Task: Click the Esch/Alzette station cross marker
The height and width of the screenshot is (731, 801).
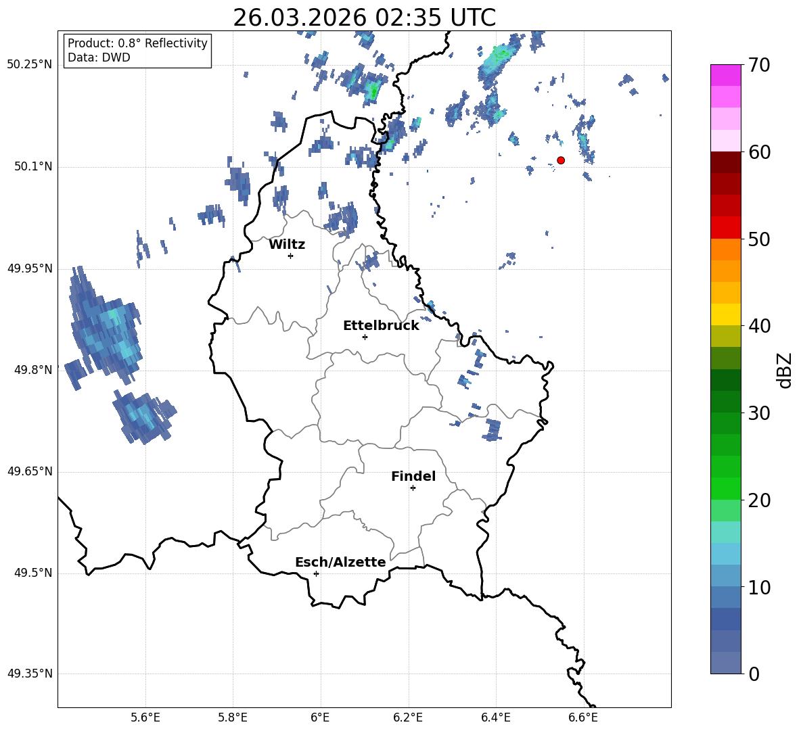Action: (x=316, y=573)
